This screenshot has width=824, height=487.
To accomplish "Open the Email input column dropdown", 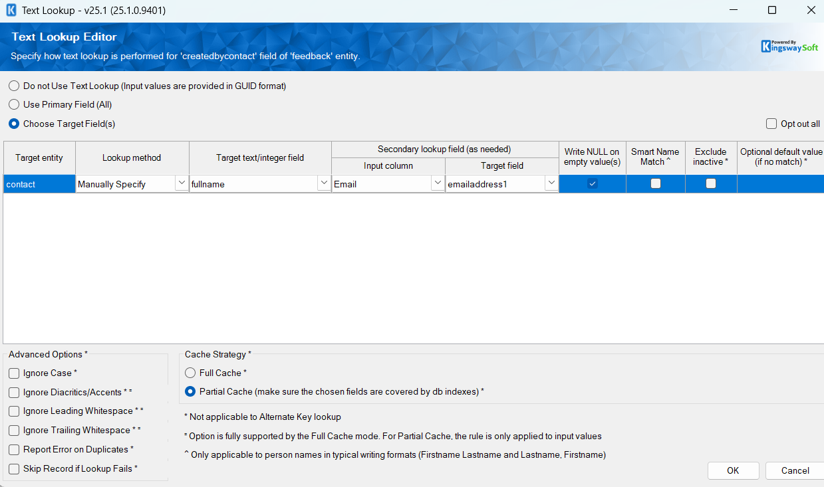I will pyautogui.click(x=438, y=183).
